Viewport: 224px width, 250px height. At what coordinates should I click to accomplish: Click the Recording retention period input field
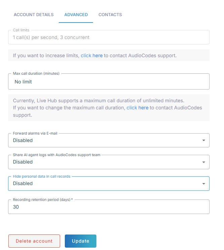pos(108,207)
